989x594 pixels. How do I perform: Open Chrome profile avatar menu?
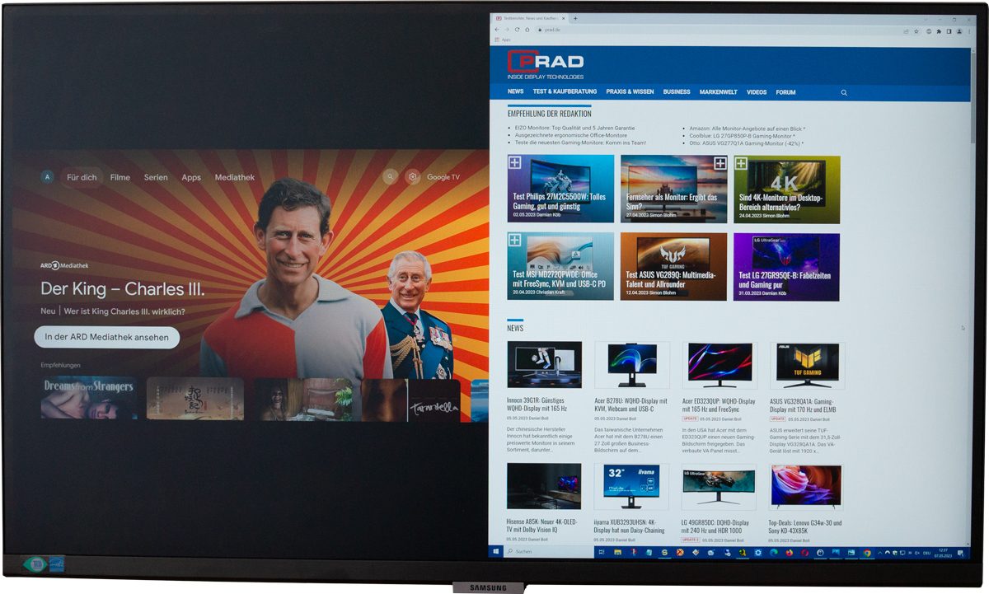(x=959, y=30)
